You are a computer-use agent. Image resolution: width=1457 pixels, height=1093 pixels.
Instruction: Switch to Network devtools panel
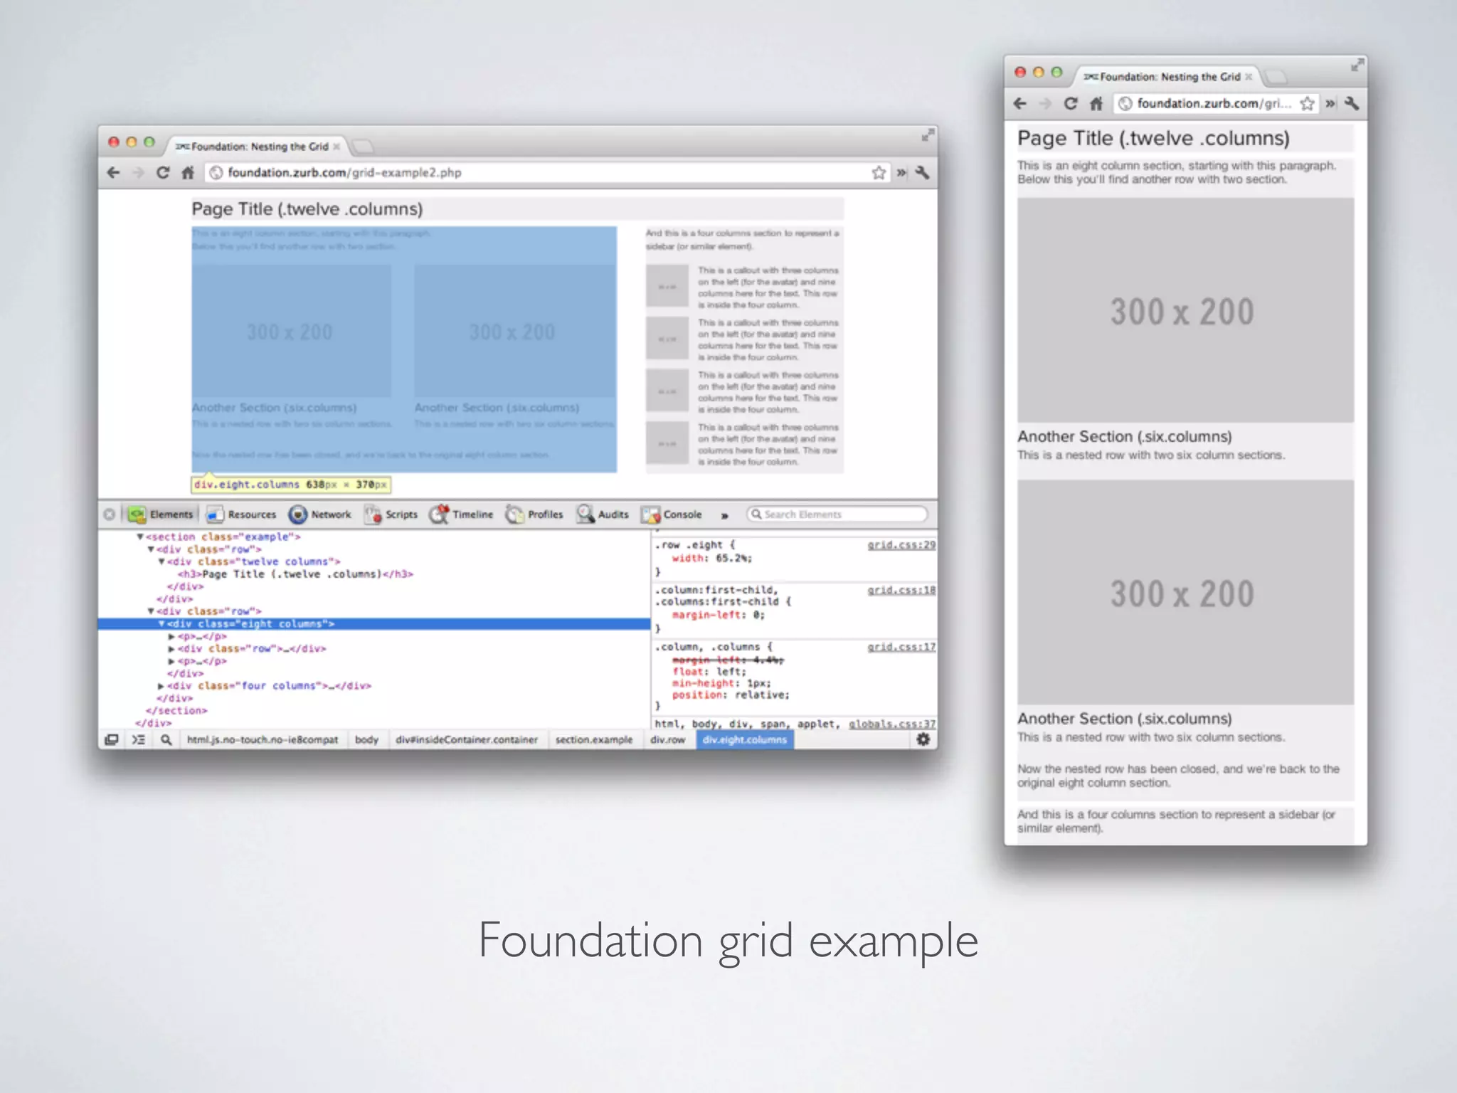click(x=320, y=514)
